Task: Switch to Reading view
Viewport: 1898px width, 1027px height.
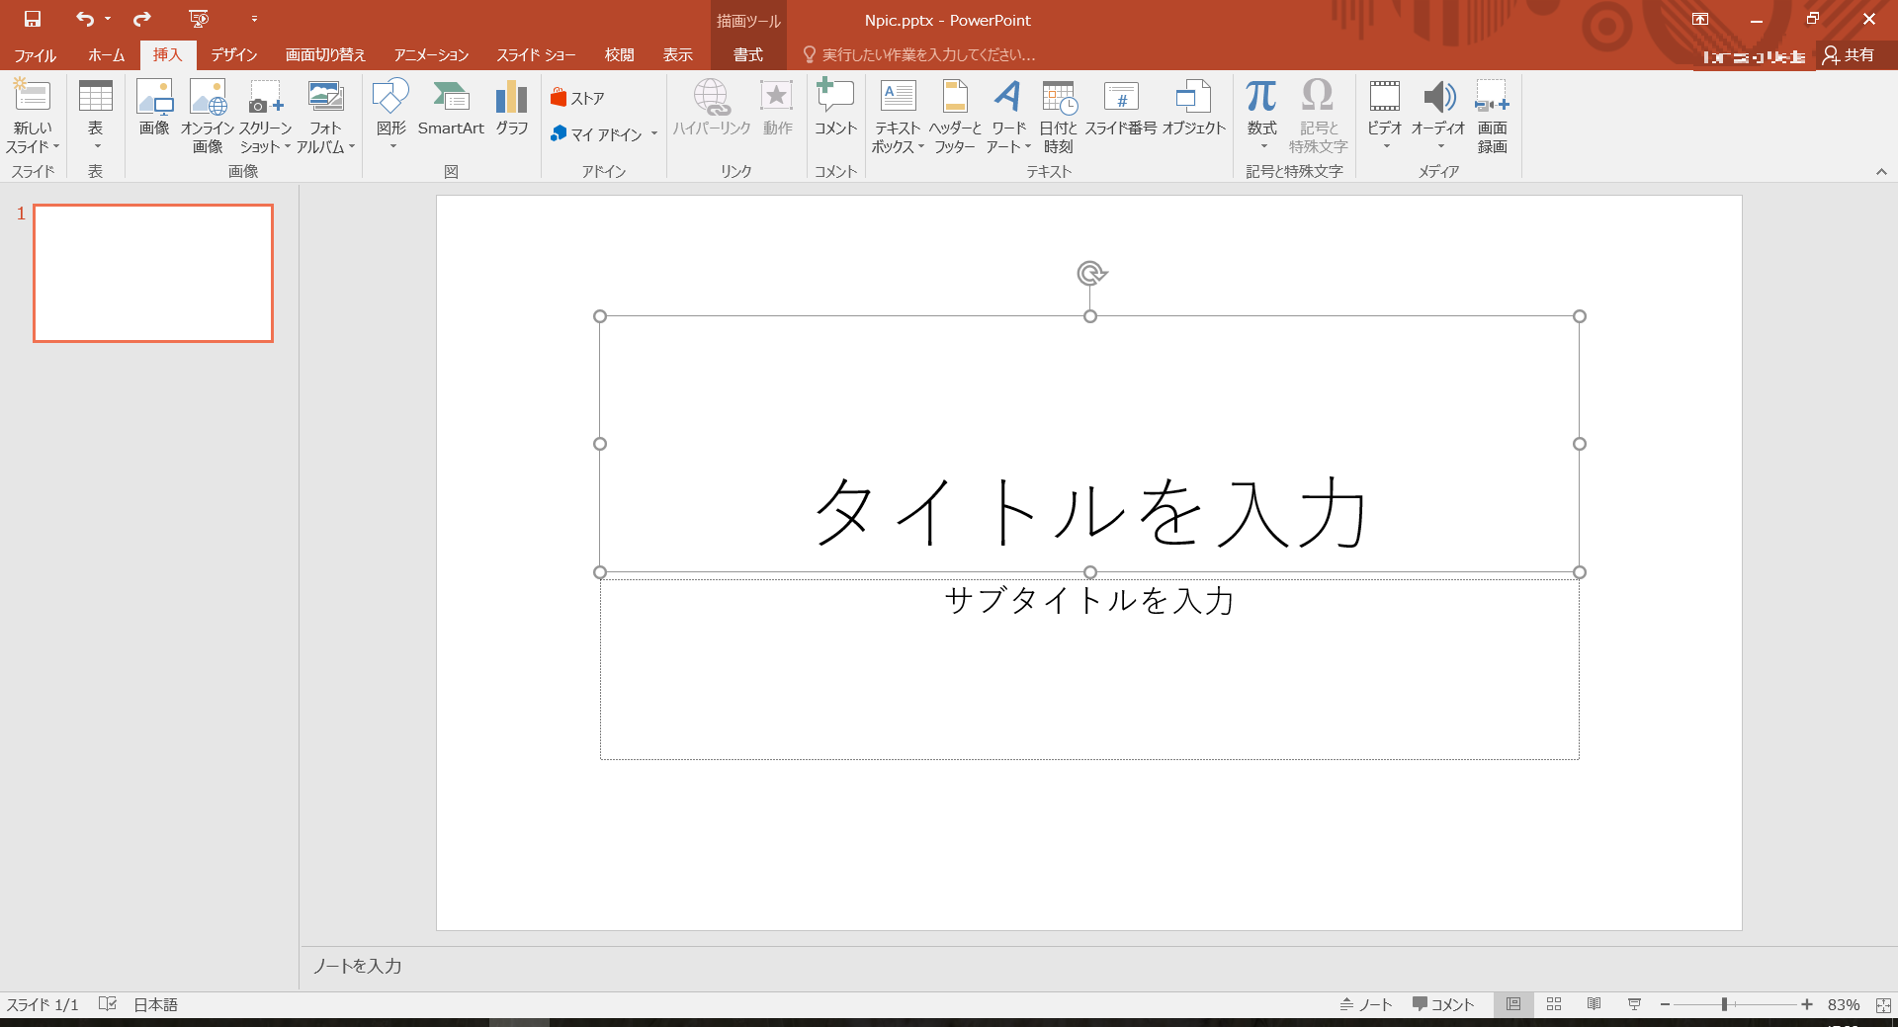Action: (x=1594, y=1004)
